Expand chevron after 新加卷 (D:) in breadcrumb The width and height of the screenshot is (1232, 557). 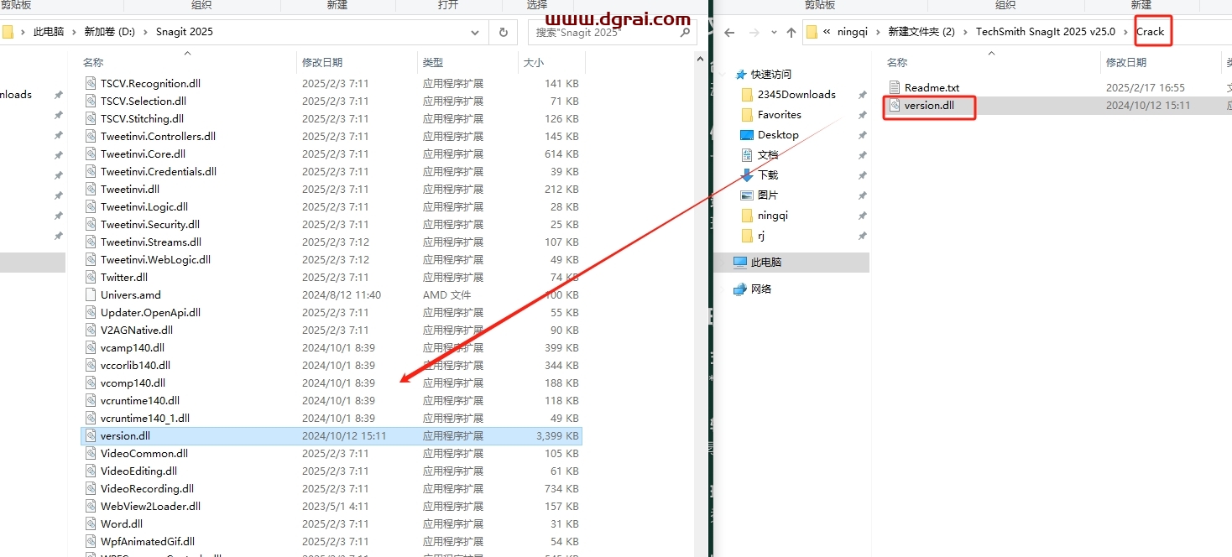(x=146, y=32)
